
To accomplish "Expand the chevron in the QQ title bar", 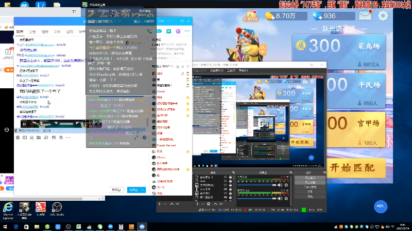I will 168,21.
